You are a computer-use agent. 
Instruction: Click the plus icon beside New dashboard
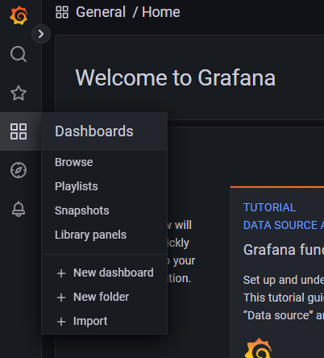click(x=61, y=273)
